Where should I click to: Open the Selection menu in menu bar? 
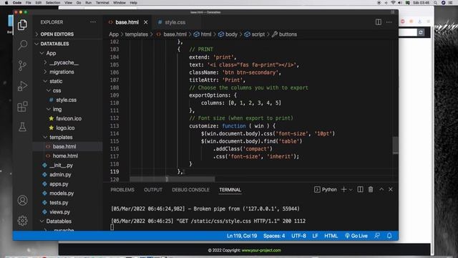tap(53, 3)
